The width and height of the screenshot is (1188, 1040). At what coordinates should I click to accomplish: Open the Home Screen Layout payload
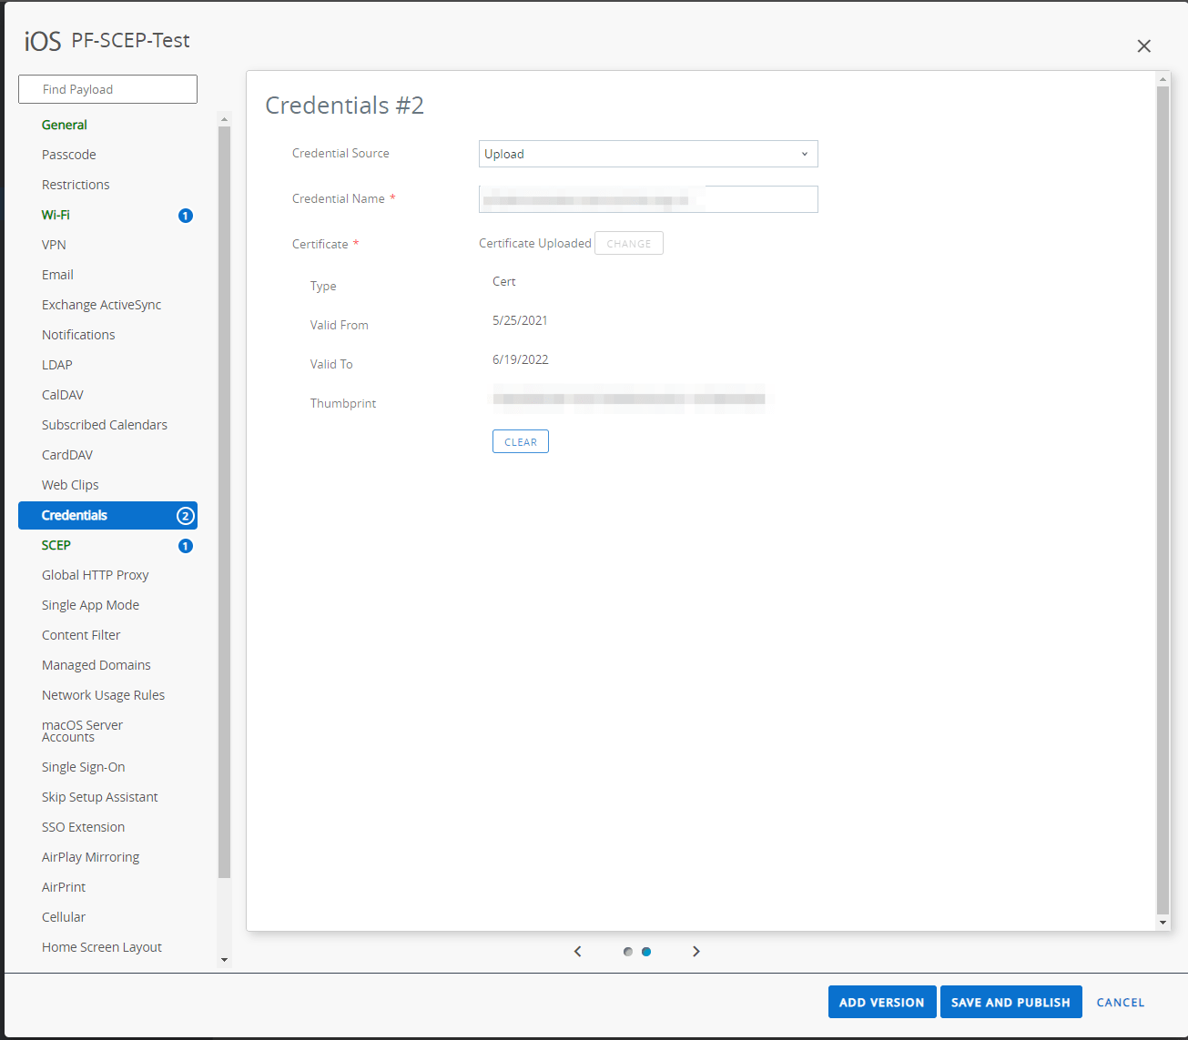(101, 946)
